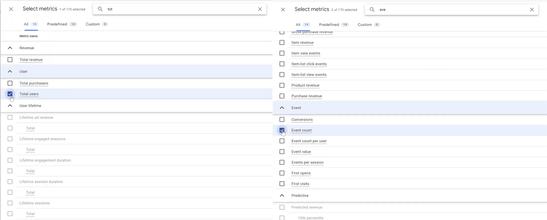Focus the search field containing 'tot'
The width and height of the screenshot is (547, 220).
point(180,9)
